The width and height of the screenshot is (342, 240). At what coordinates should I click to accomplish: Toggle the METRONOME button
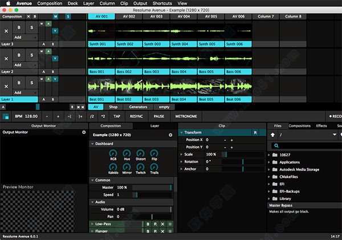tap(186, 116)
